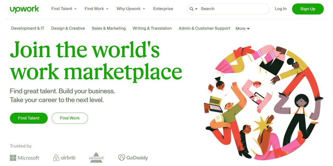The height and width of the screenshot is (166, 333).
Task: Click the Airbnb logo
Action: point(64,158)
